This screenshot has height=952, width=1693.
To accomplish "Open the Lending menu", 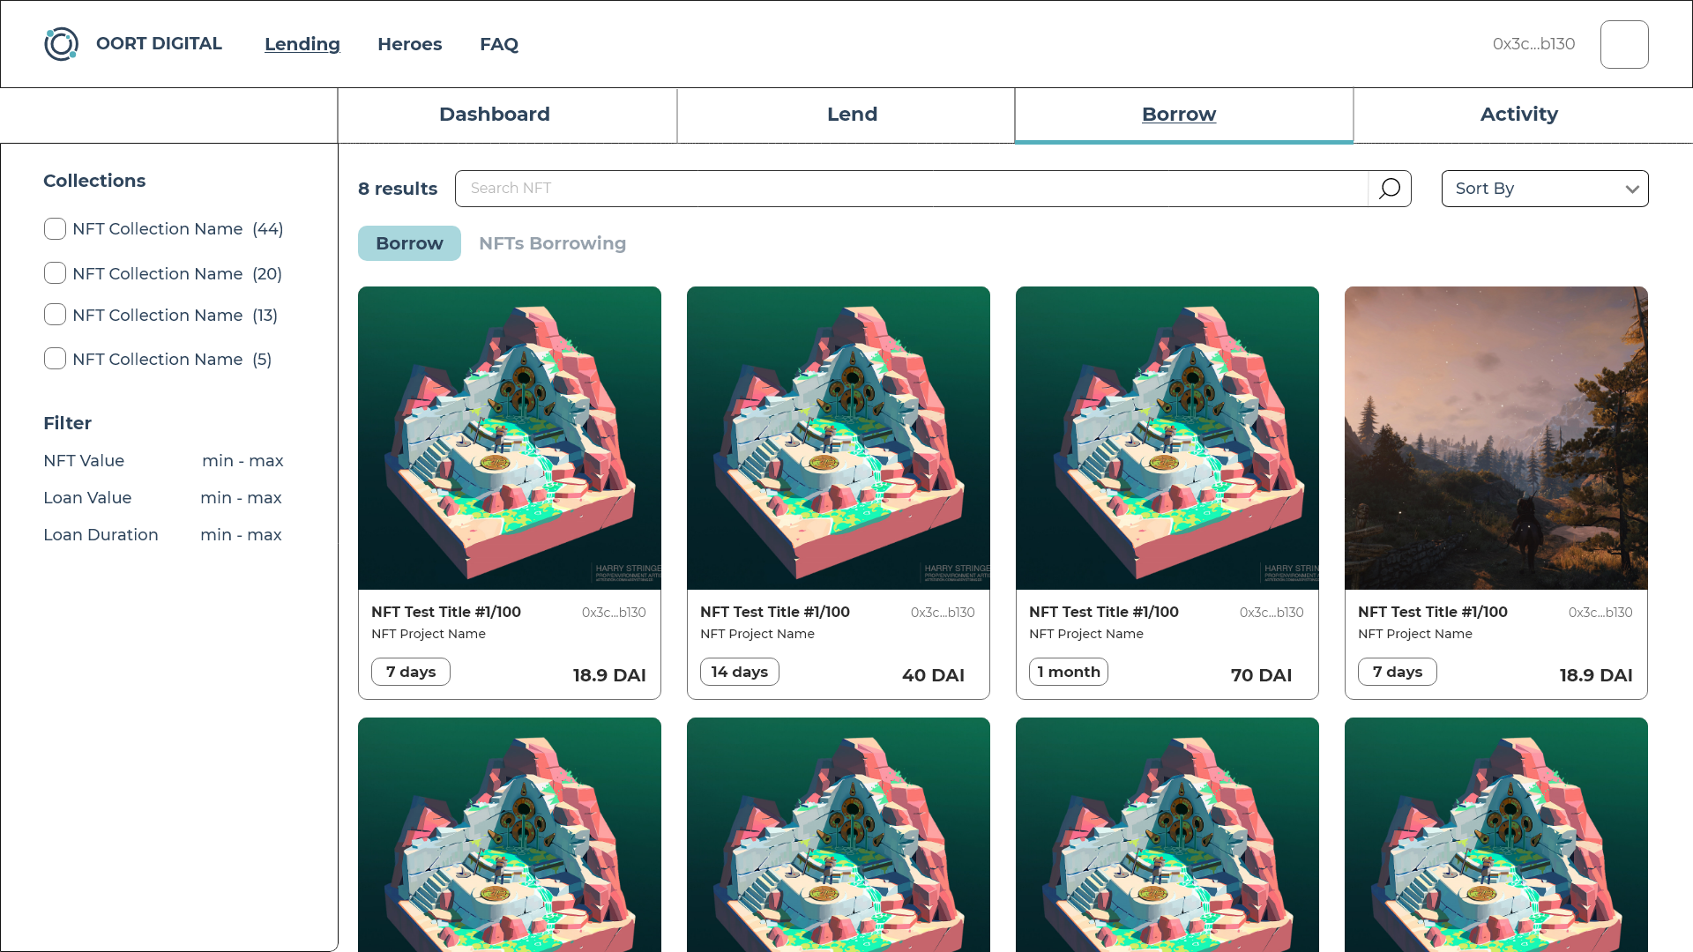I will [302, 44].
